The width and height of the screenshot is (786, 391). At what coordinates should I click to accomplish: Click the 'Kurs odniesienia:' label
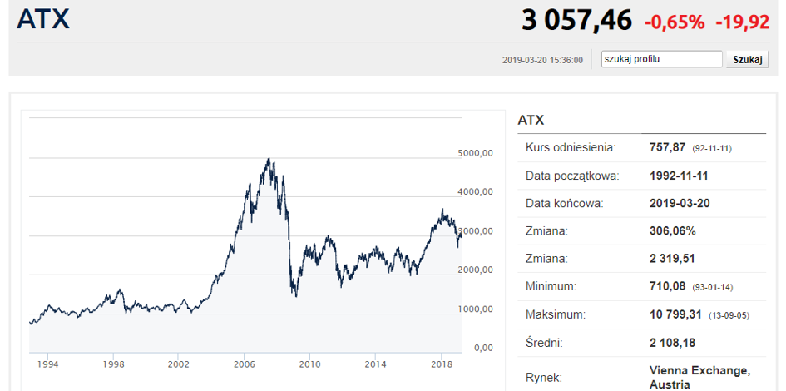[571, 147]
